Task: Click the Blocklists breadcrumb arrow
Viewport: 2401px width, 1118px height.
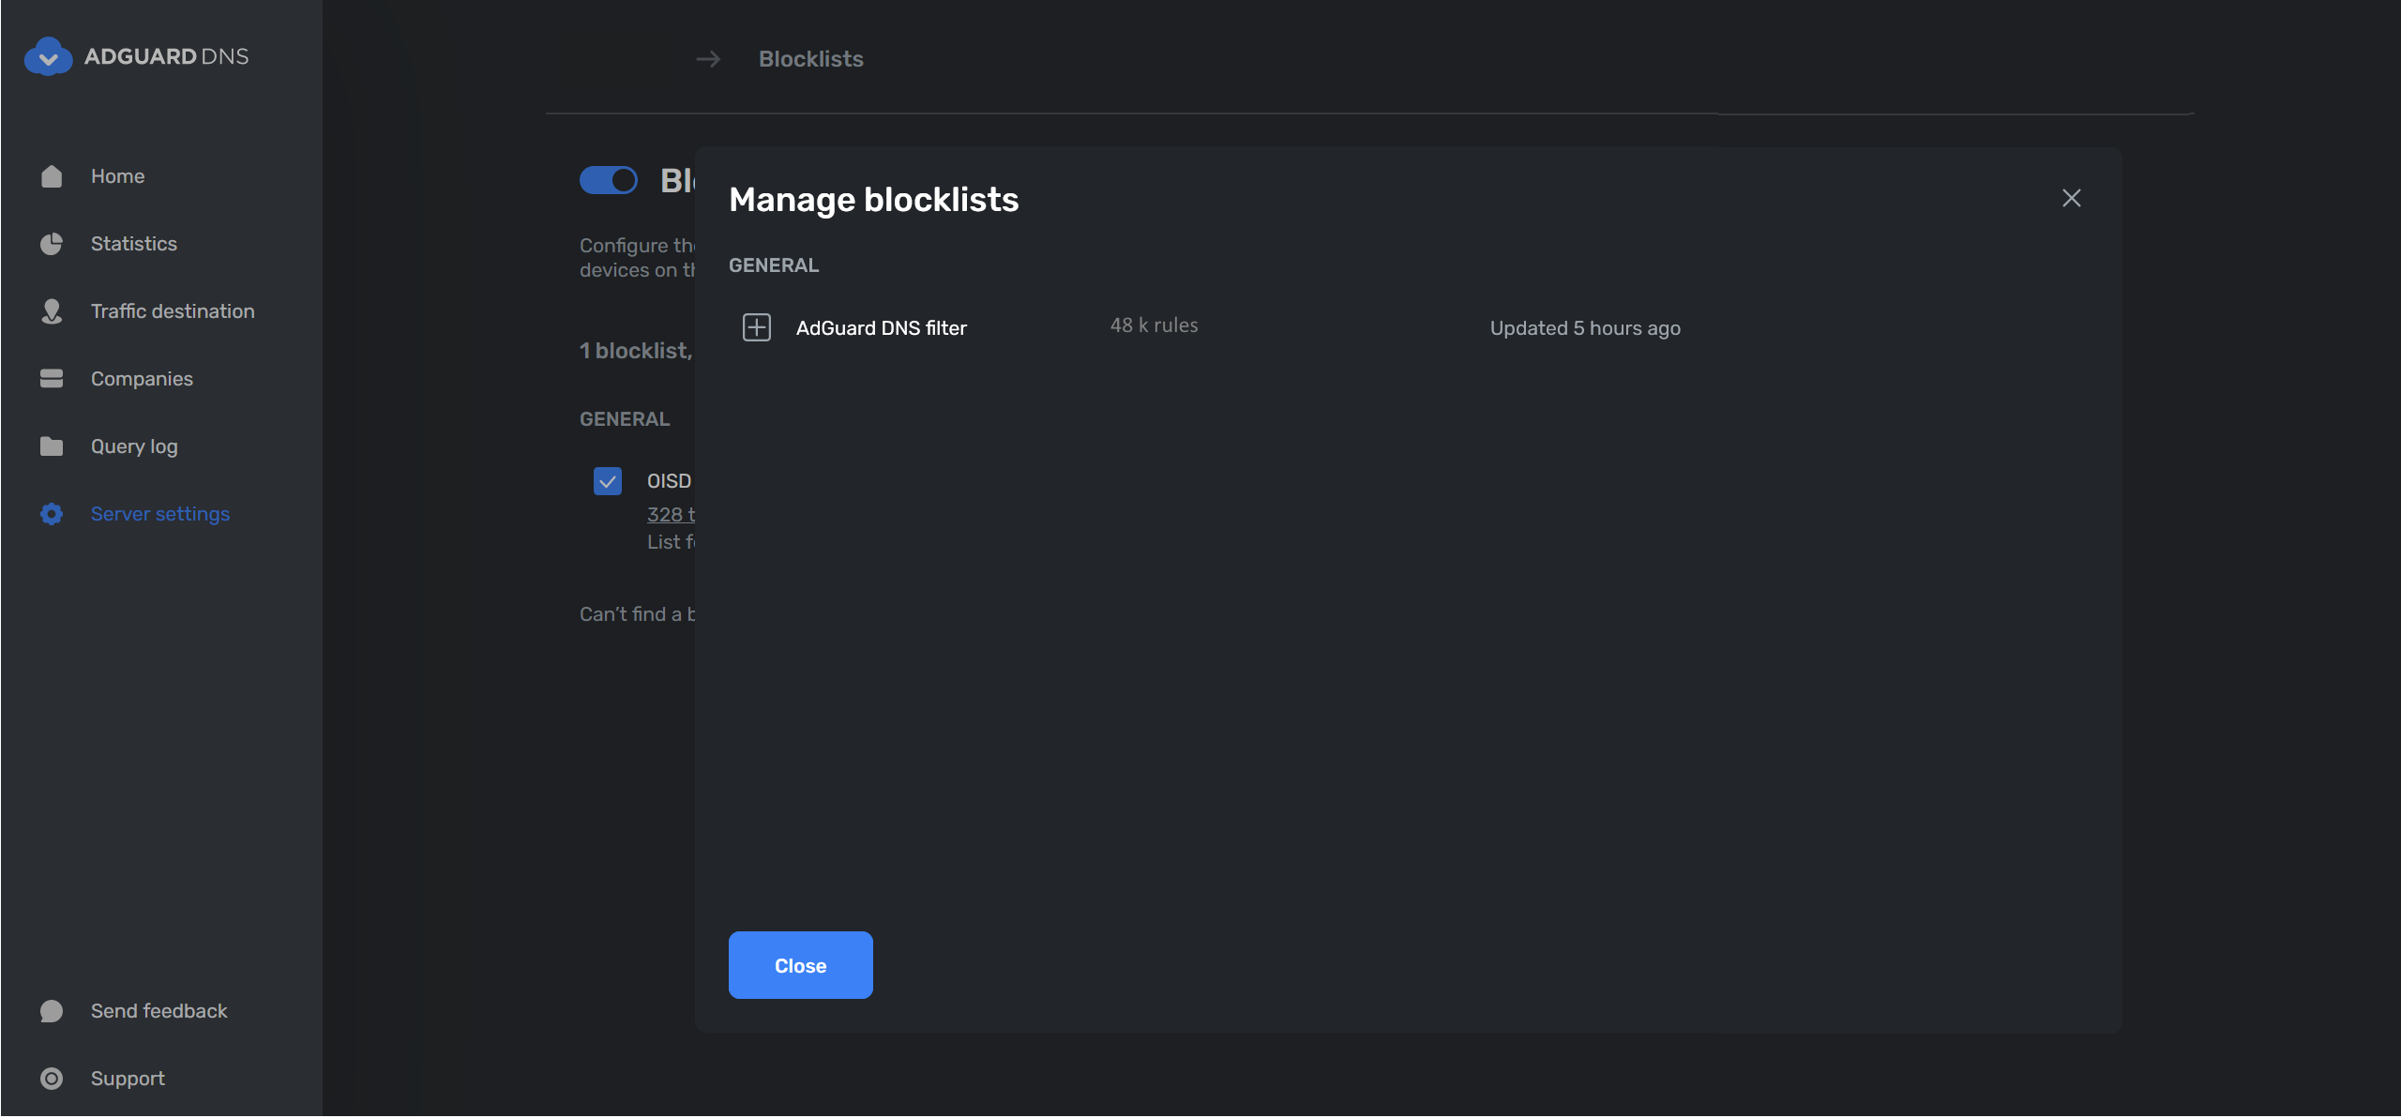Action: (x=709, y=59)
